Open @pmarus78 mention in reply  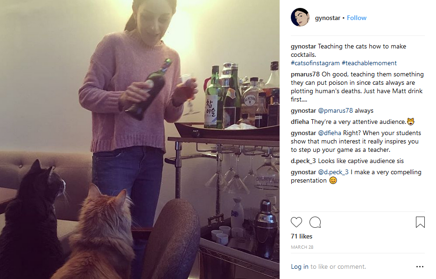(x=335, y=111)
